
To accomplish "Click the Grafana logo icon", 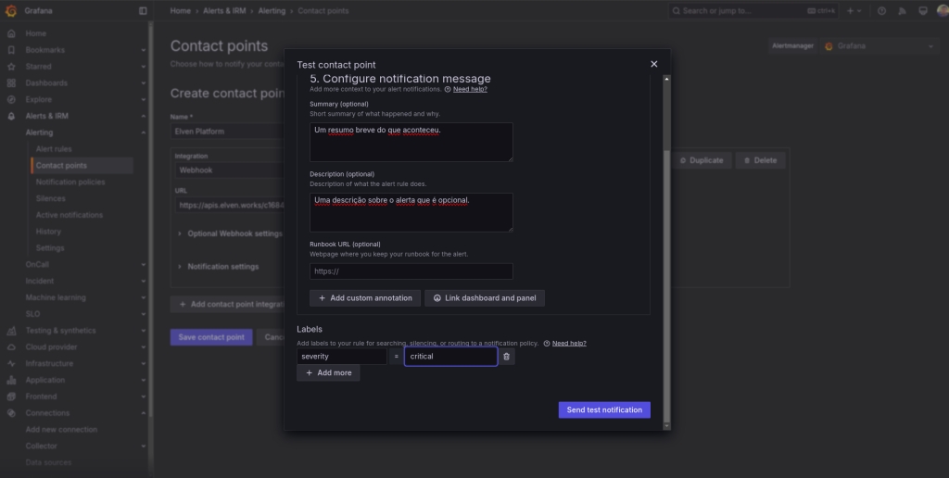I will click(11, 11).
